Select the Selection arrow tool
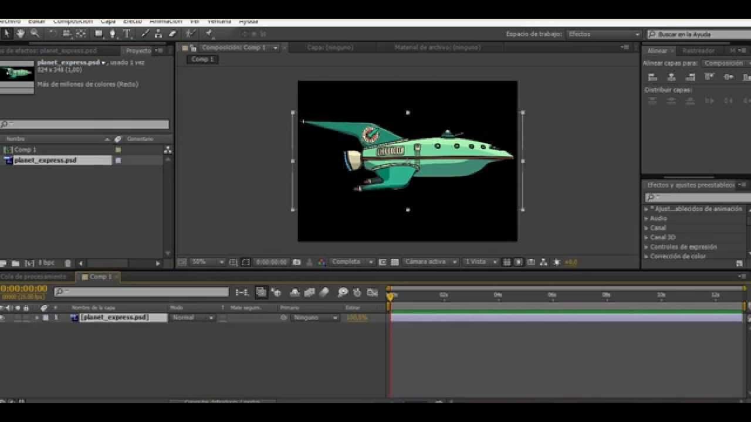751x422 pixels. [6, 34]
